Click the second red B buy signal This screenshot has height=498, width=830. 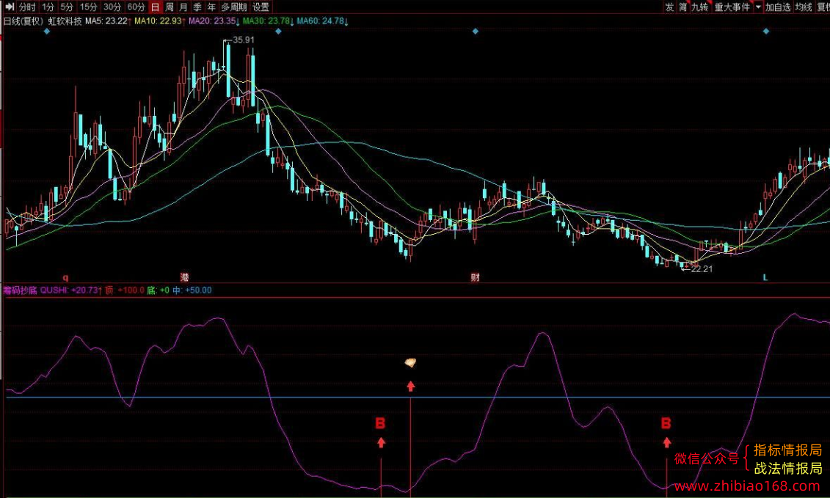coord(666,423)
